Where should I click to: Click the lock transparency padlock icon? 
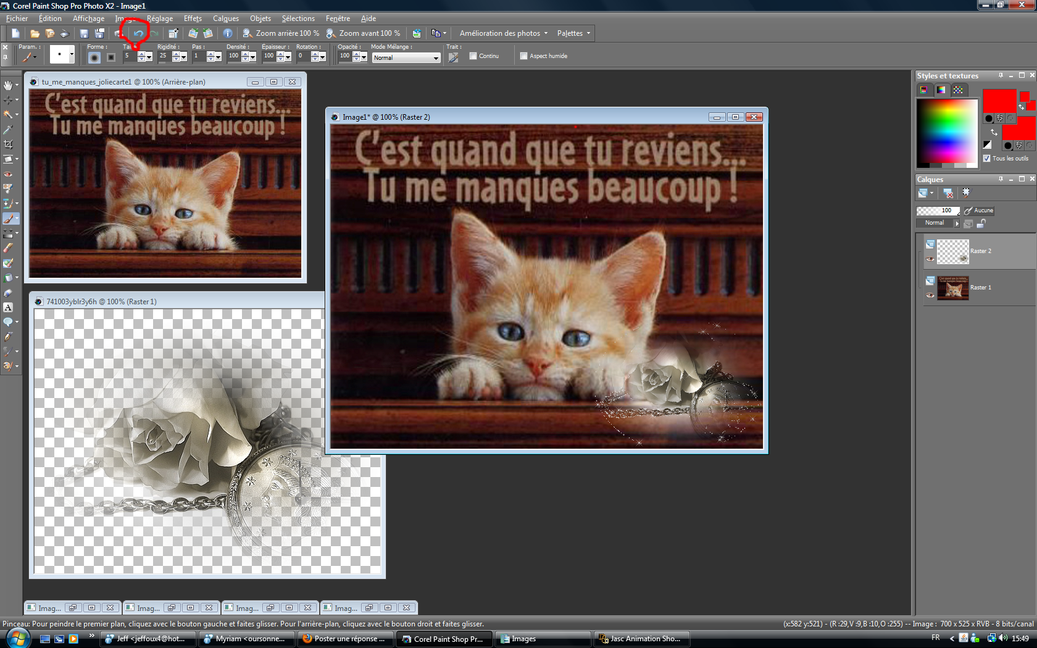[981, 223]
